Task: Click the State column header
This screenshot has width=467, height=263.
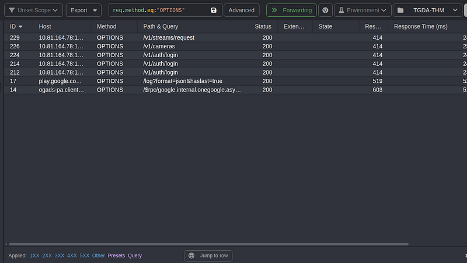Action: 336,26
